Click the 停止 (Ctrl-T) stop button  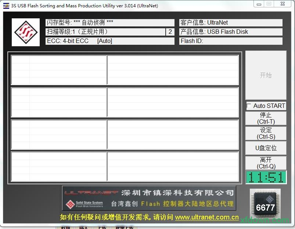click(x=266, y=118)
